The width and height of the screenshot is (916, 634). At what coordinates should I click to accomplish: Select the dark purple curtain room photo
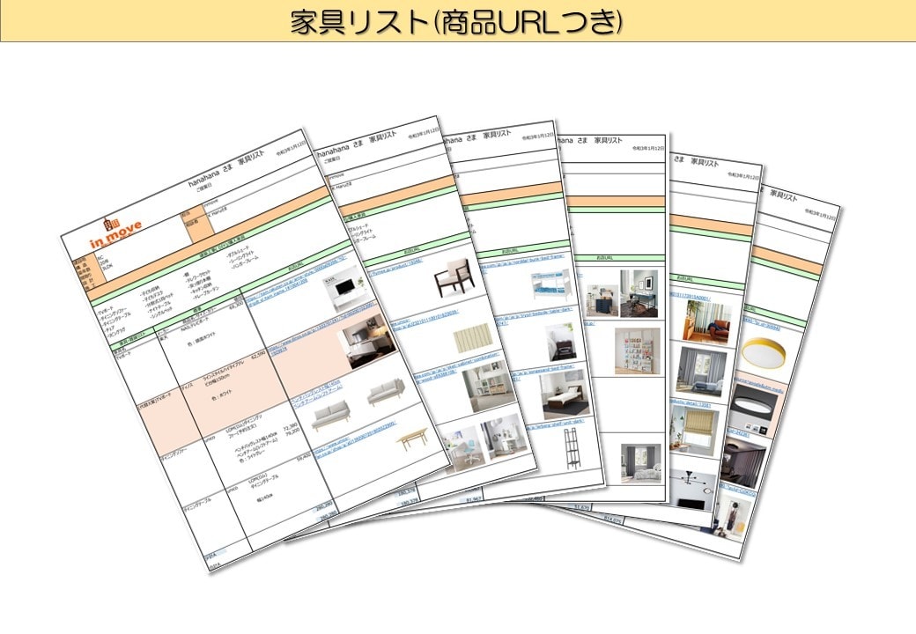tap(742, 462)
